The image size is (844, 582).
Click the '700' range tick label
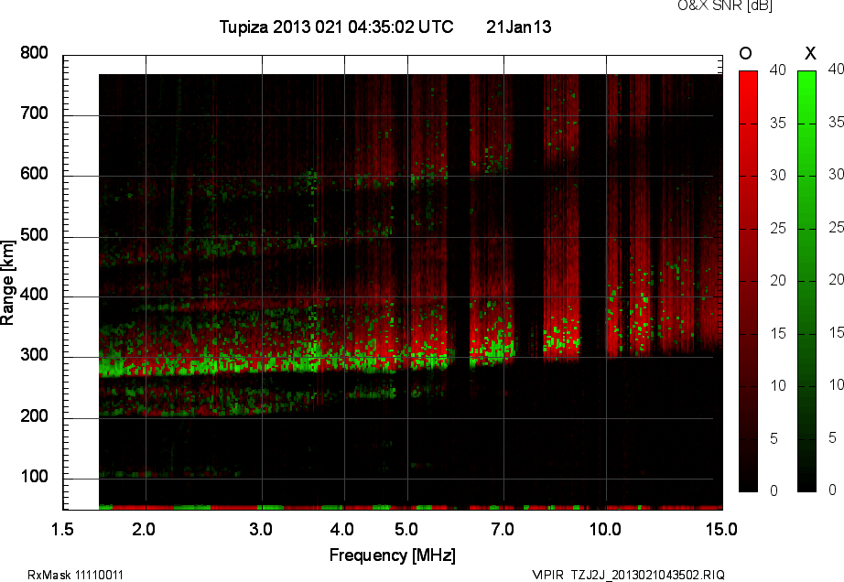pyautogui.click(x=35, y=113)
